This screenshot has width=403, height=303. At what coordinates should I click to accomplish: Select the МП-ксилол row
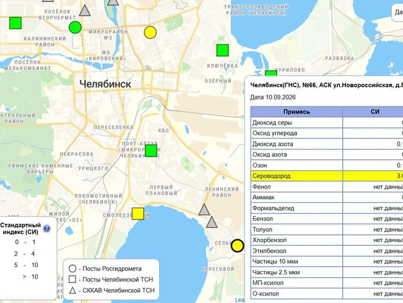pyautogui.click(x=327, y=283)
